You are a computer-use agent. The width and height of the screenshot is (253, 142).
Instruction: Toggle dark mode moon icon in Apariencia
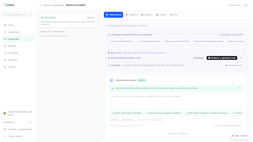point(30,122)
